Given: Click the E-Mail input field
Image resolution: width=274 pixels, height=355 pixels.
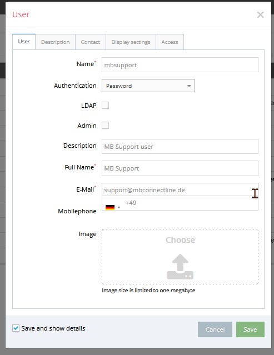Looking at the screenshot, I should (180, 190).
